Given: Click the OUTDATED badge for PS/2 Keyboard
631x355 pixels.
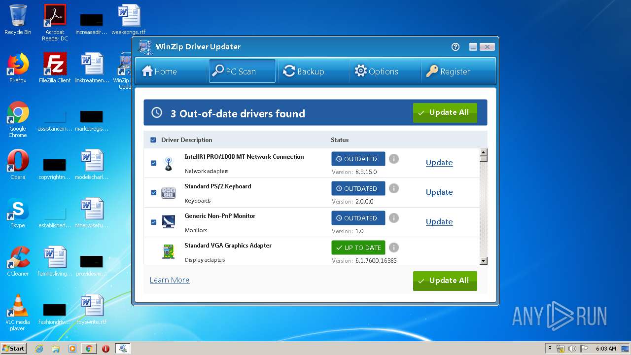Looking at the screenshot, I should 358,188.
